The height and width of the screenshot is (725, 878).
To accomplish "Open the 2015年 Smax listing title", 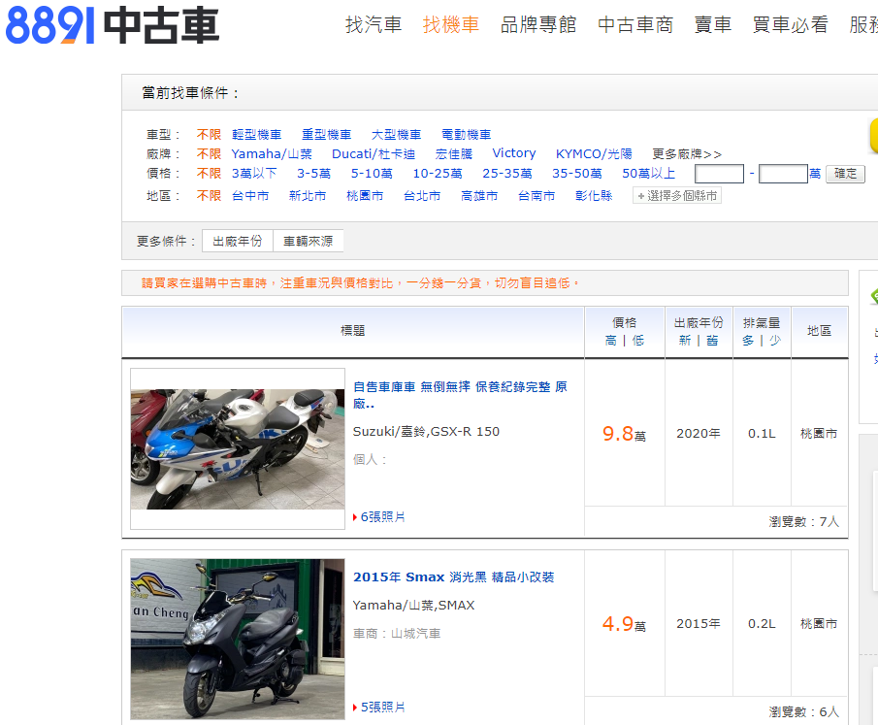I will click(x=453, y=577).
